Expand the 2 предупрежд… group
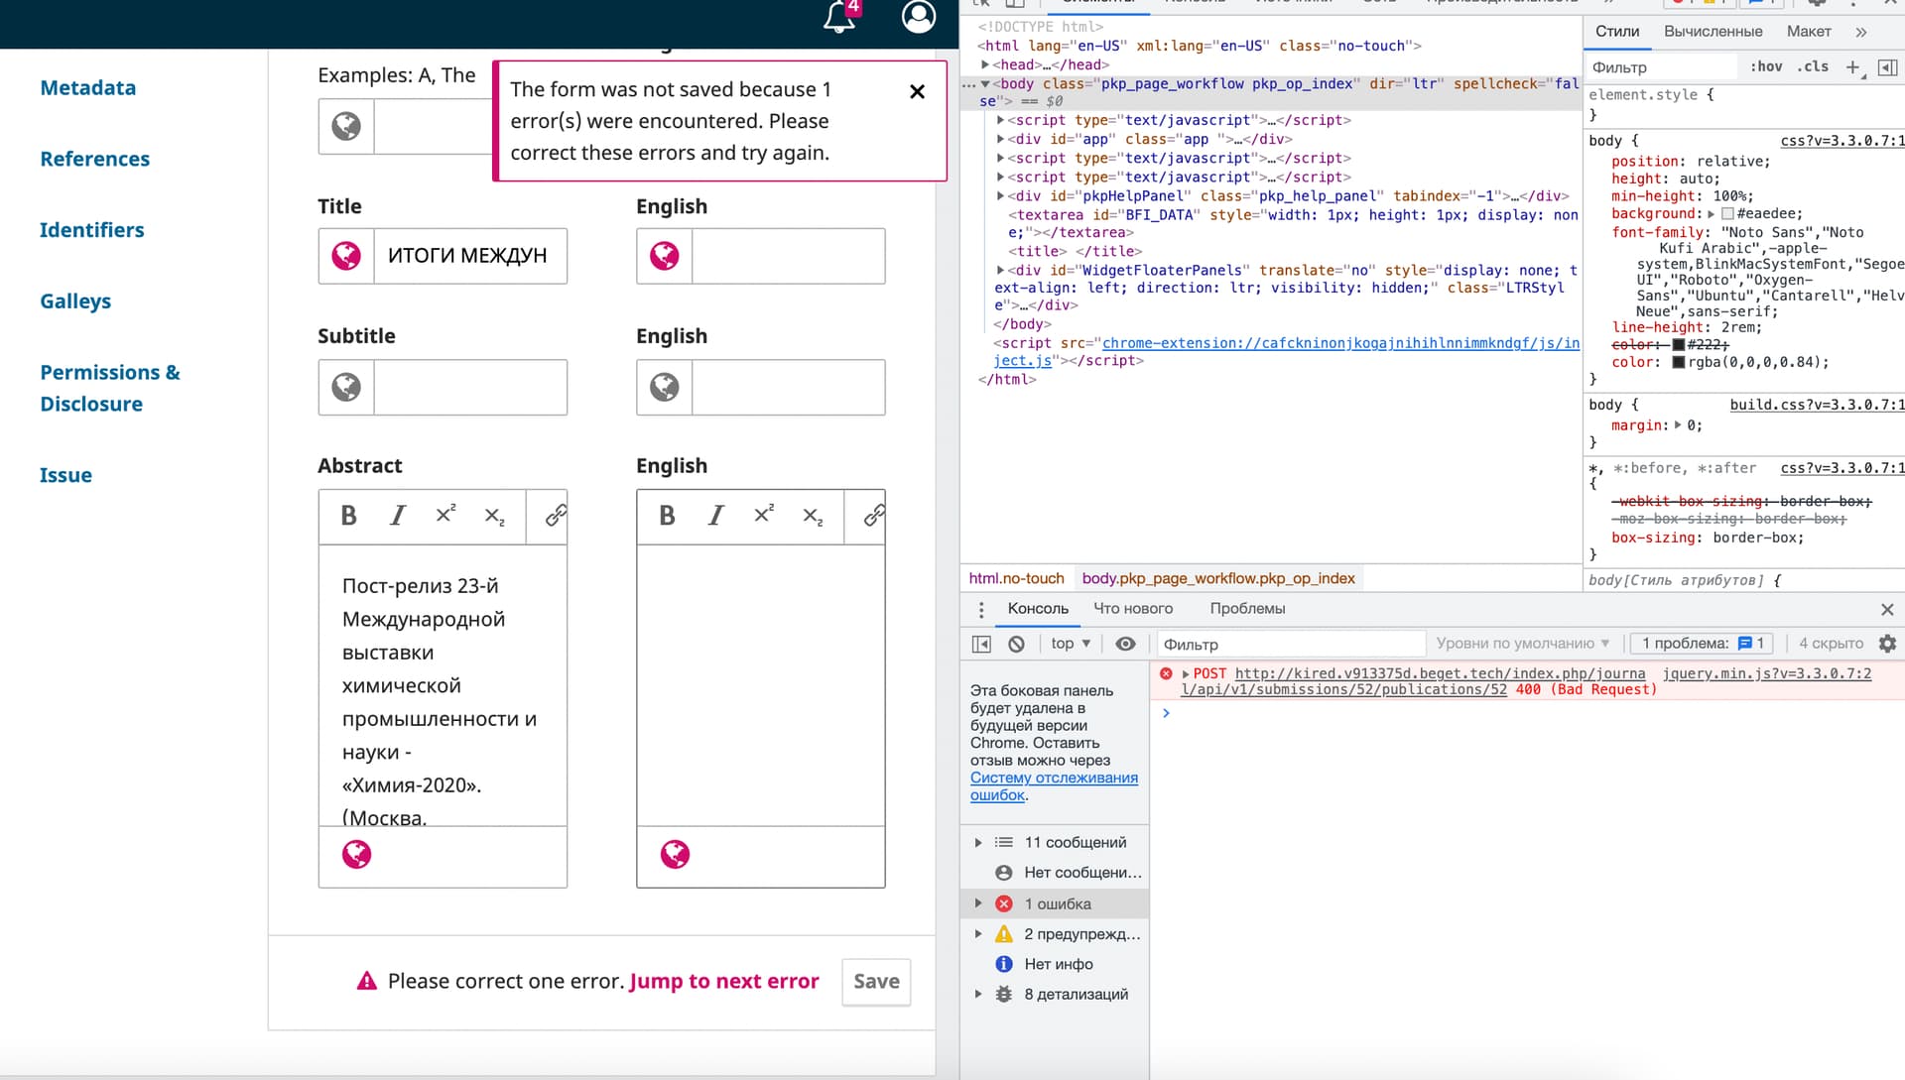Image resolution: width=1905 pixels, height=1080 pixels. tap(978, 934)
